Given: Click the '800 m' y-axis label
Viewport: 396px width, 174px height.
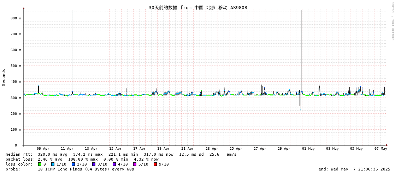Looking at the screenshot, I should click(x=16, y=18).
